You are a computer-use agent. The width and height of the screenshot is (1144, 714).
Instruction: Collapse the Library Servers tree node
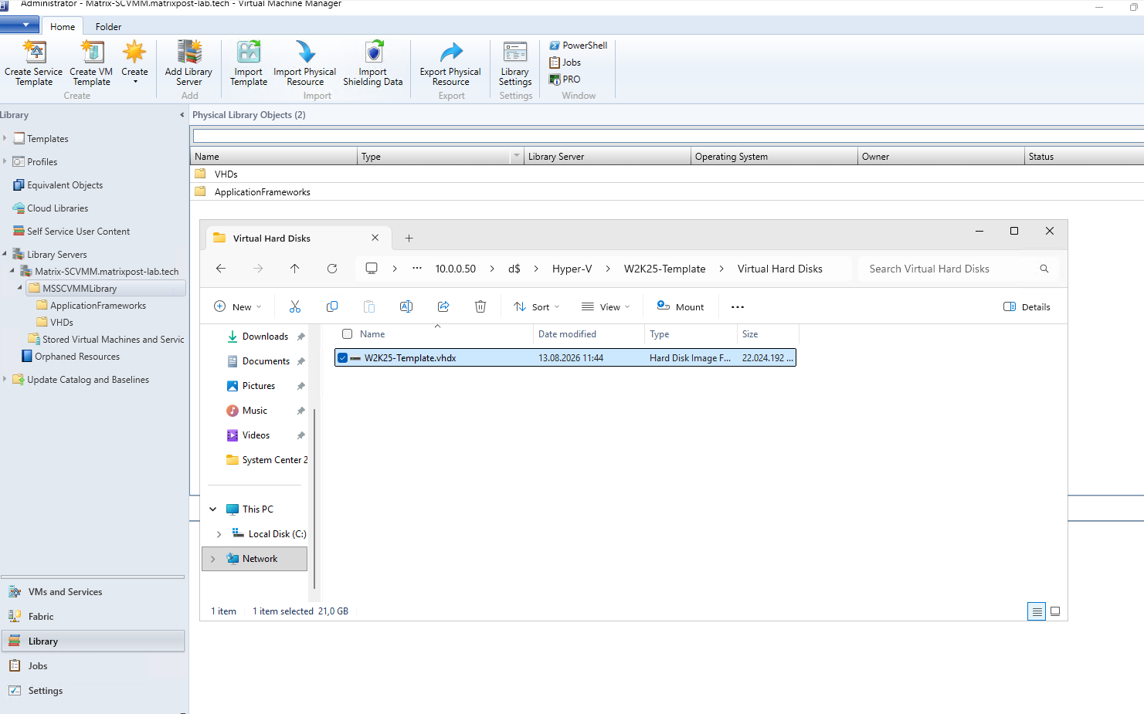(x=5, y=254)
